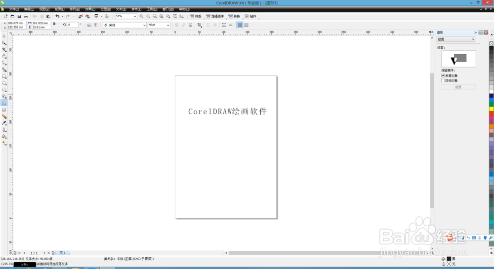Select the Eyedropper tool

4,123
